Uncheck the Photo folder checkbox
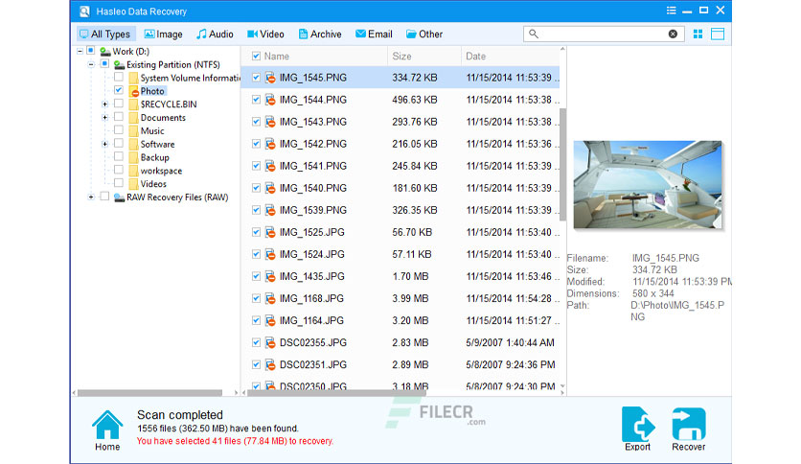Viewport: 801px width, 464px height. coord(119,90)
